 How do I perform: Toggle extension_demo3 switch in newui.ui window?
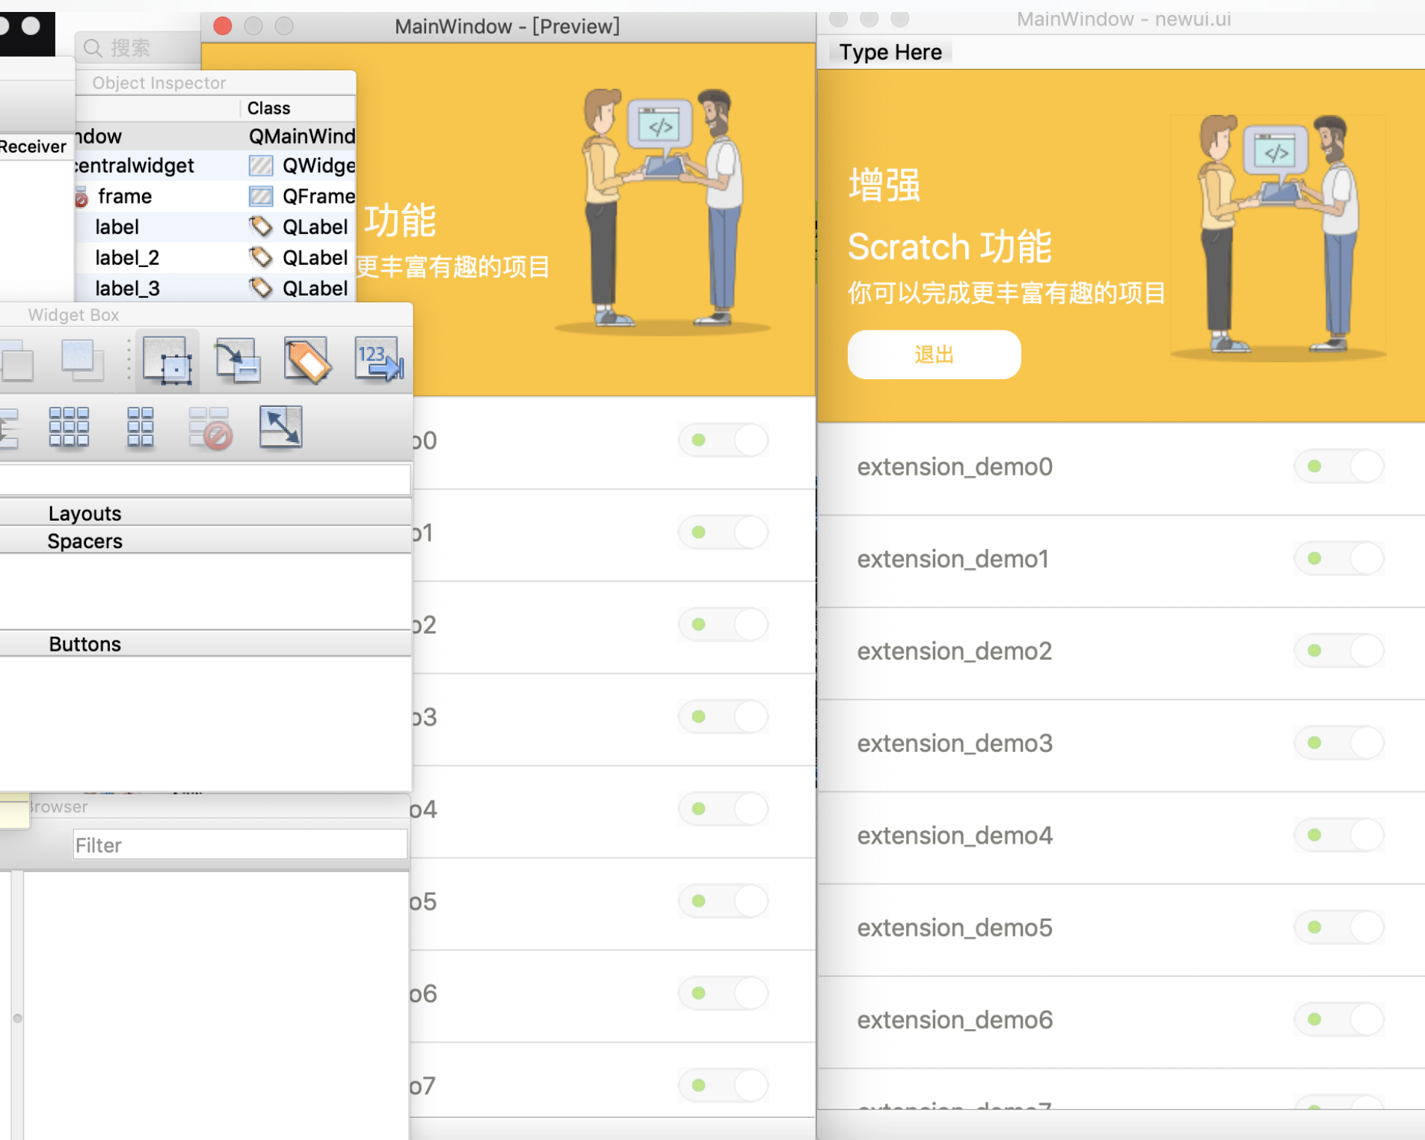click(1339, 743)
